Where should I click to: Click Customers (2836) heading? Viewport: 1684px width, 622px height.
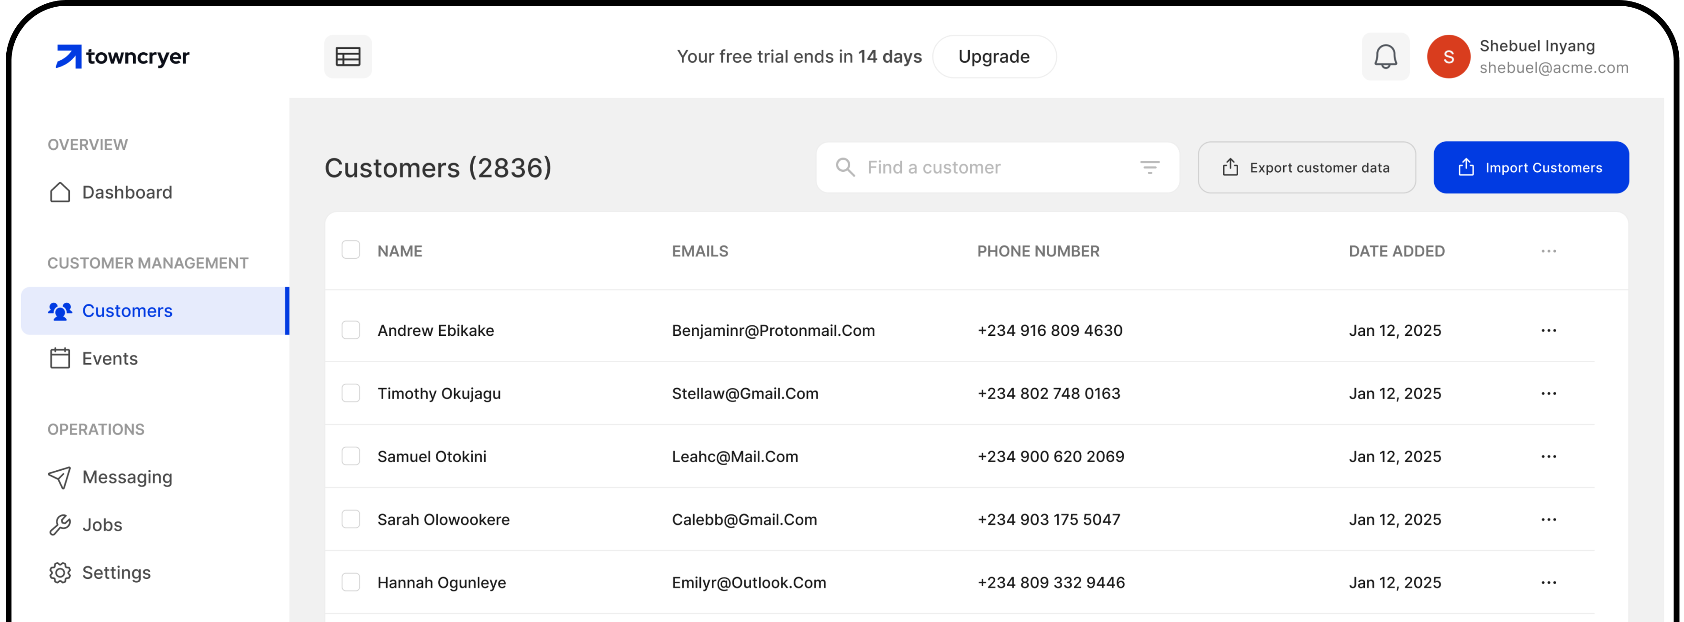(x=438, y=168)
